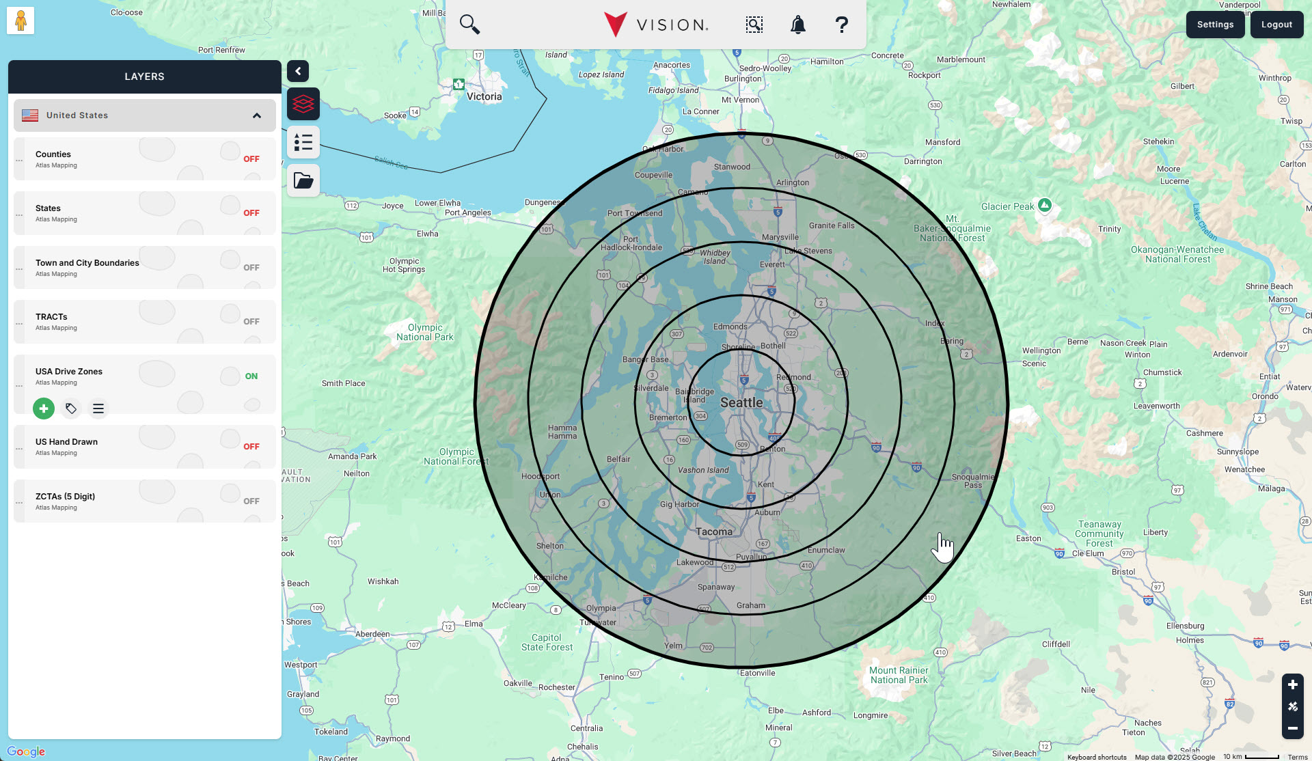Open the search magnifier in the top bar
This screenshot has height=761, width=1312.
tap(469, 25)
